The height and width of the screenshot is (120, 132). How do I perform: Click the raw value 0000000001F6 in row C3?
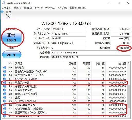pyautogui.click(x=118, y=101)
